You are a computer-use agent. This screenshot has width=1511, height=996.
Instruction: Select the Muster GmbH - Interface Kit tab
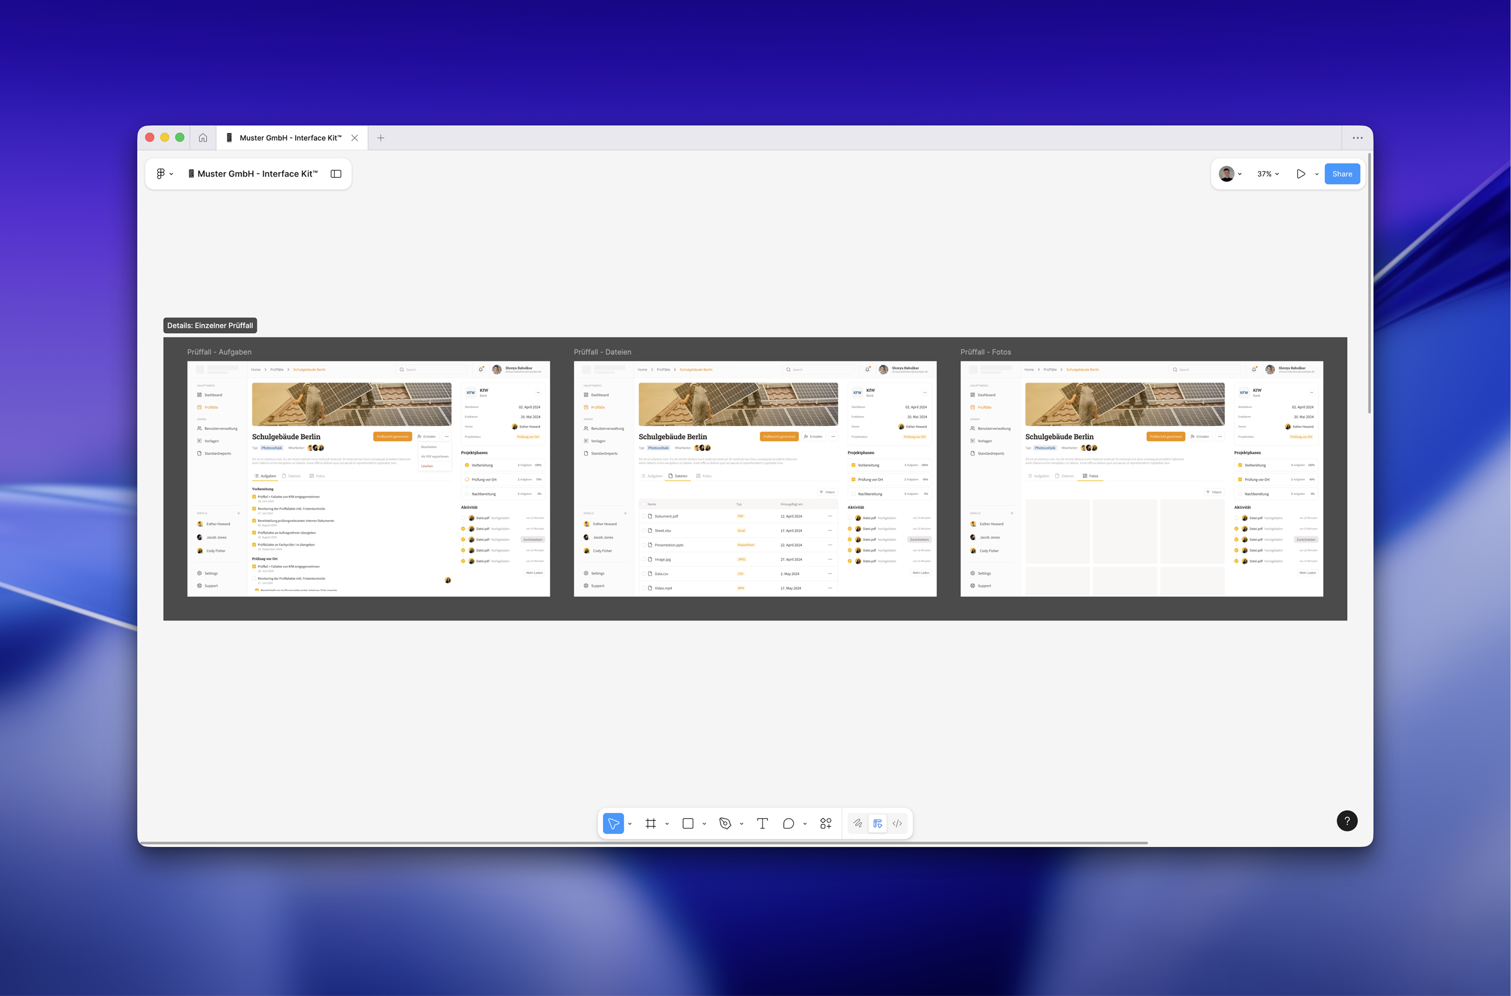coord(291,138)
